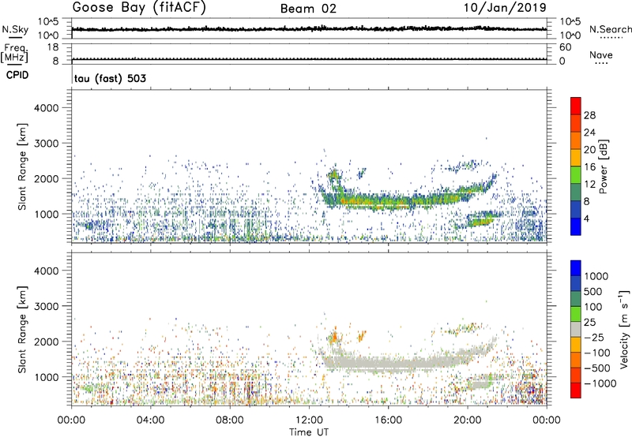The height and width of the screenshot is (437, 632).
Task: Pick the blue bottom segment of power colorbar
Action: (576, 226)
